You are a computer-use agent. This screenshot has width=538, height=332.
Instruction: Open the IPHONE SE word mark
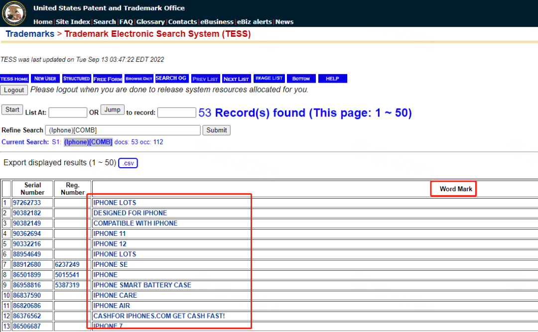click(111, 264)
